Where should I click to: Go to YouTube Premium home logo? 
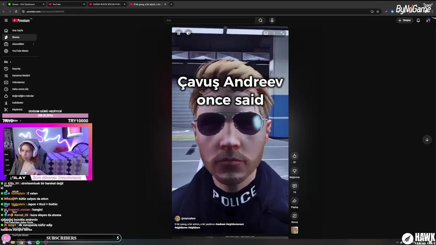coord(21,20)
